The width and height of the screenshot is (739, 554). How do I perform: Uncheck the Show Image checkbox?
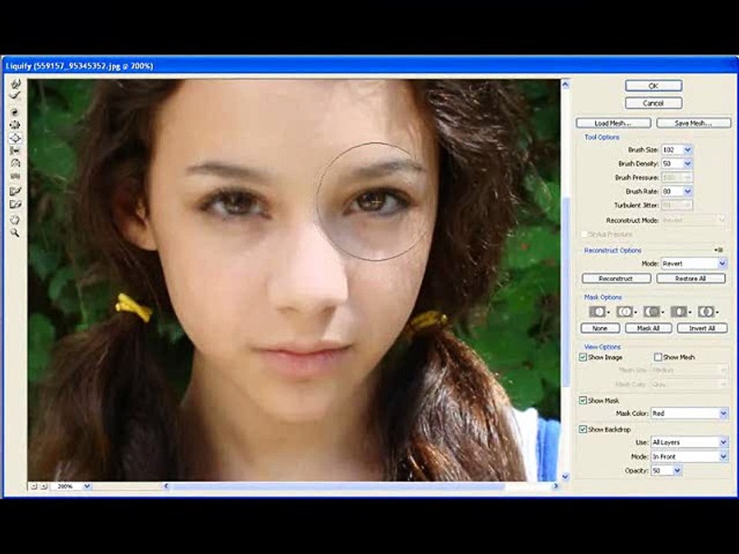click(583, 357)
